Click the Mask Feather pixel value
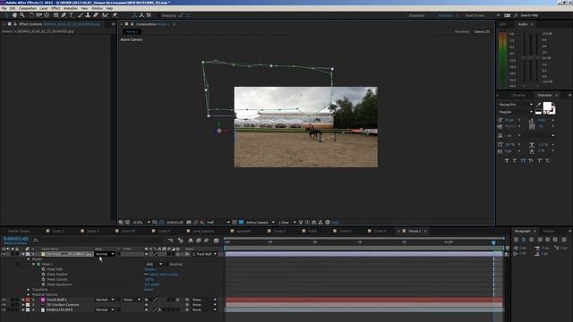Viewport: 573px width, 322px height. click(x=163, y=275)
